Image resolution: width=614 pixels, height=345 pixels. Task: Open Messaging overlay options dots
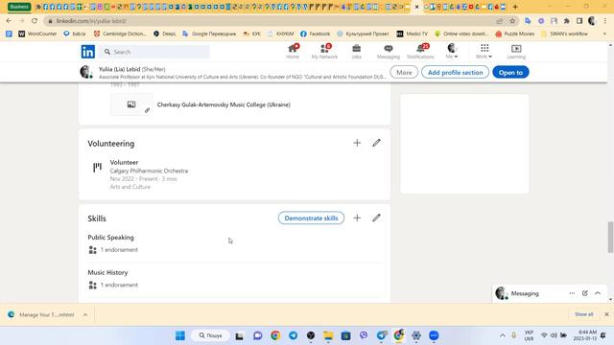pyautogui.click(x=572, y=293)
